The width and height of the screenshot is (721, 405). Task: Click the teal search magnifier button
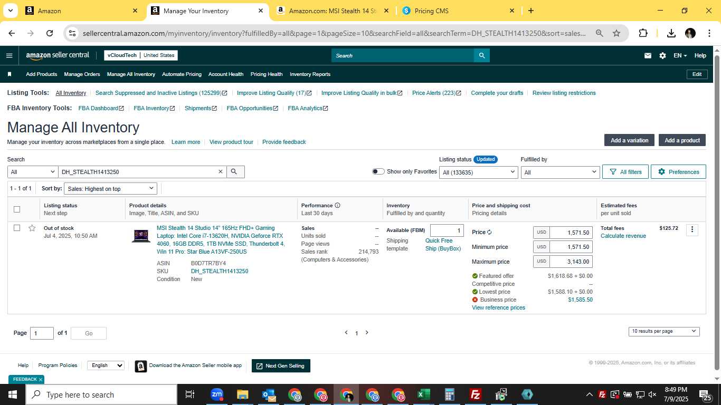tap(481, 55)
